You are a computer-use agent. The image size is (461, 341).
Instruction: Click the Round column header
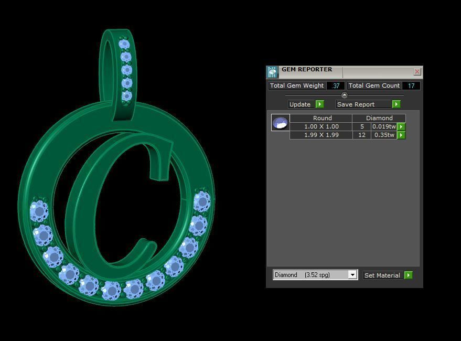click(x=321, y=118)
